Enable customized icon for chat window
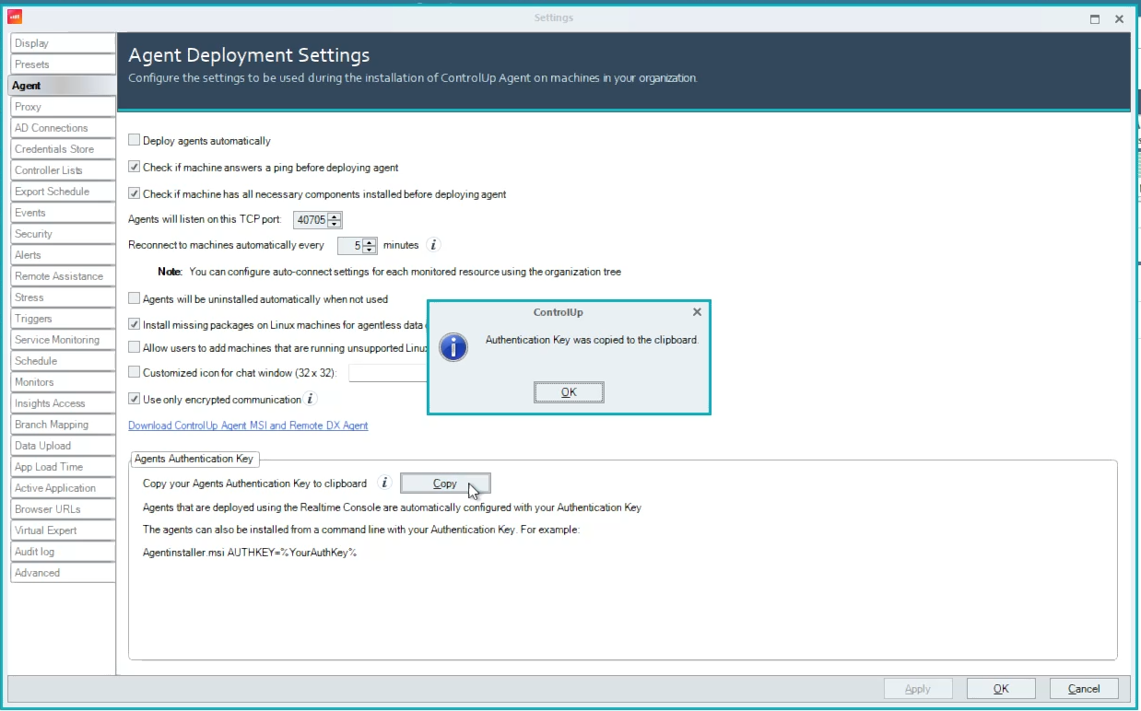The width and height of the screenshot is (1141, 711). [x=135, y=373]
